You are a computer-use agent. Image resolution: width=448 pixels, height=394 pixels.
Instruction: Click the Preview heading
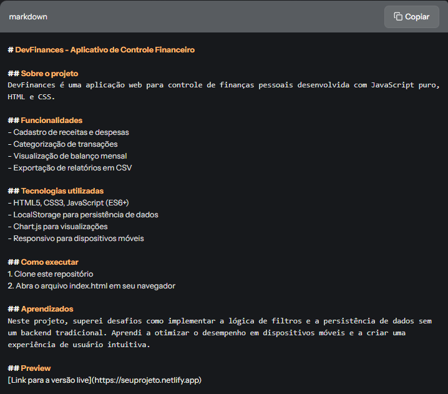(36, 368)
